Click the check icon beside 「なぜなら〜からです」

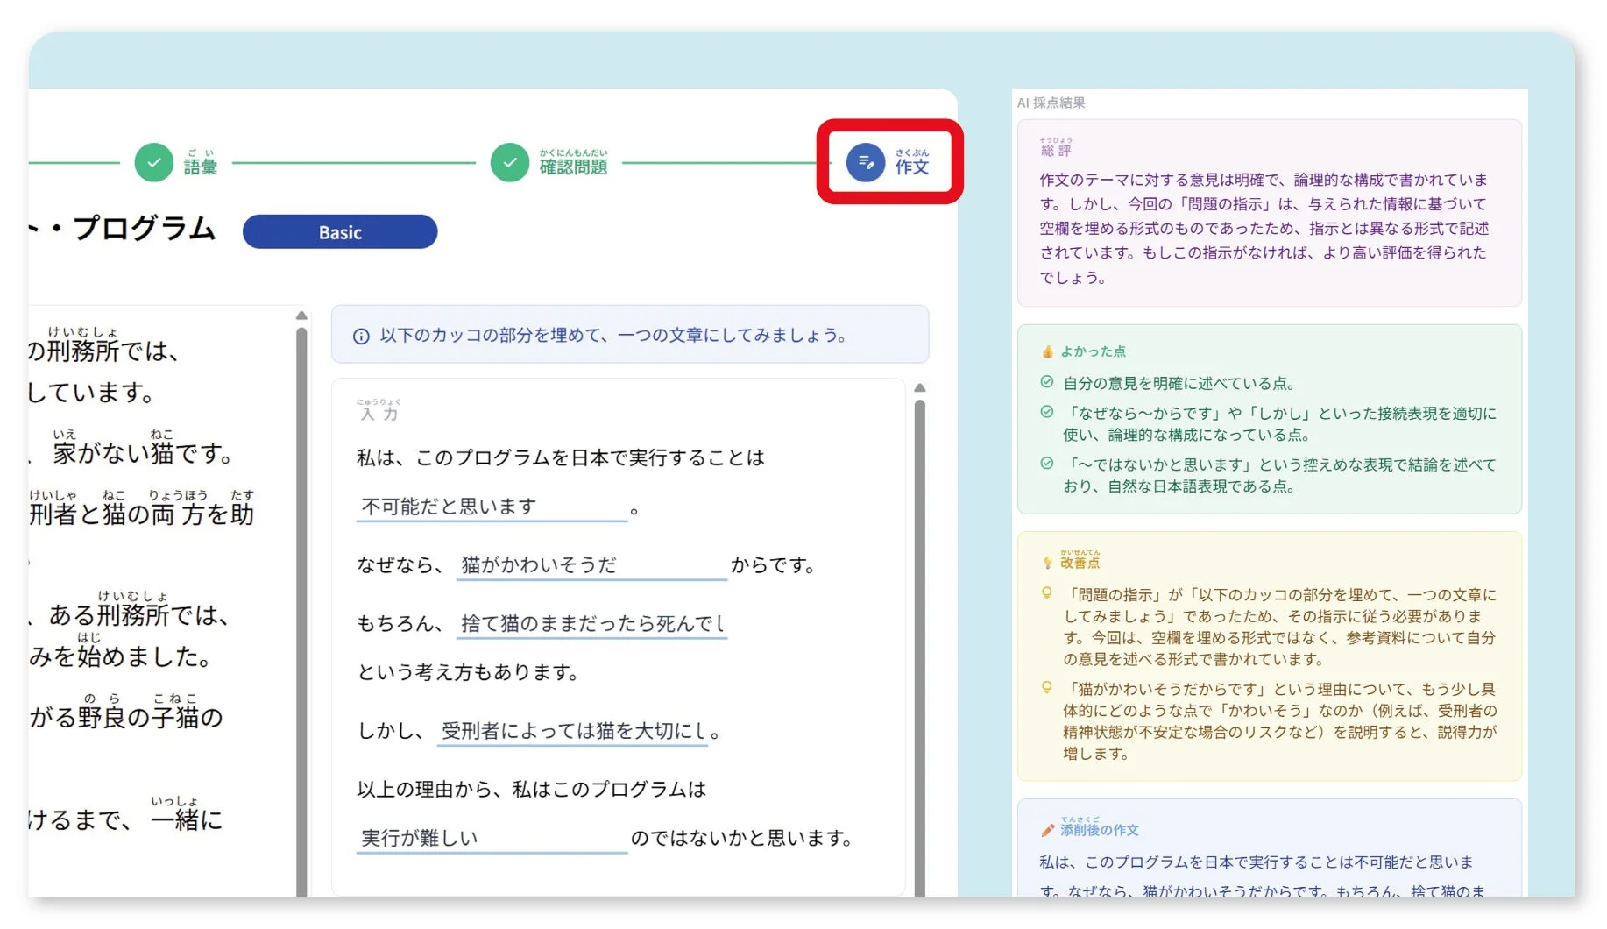(1046, 412)
